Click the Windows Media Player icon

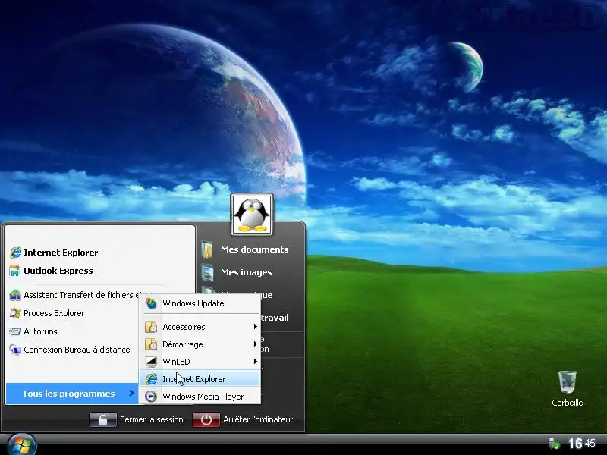pos(151,397)
